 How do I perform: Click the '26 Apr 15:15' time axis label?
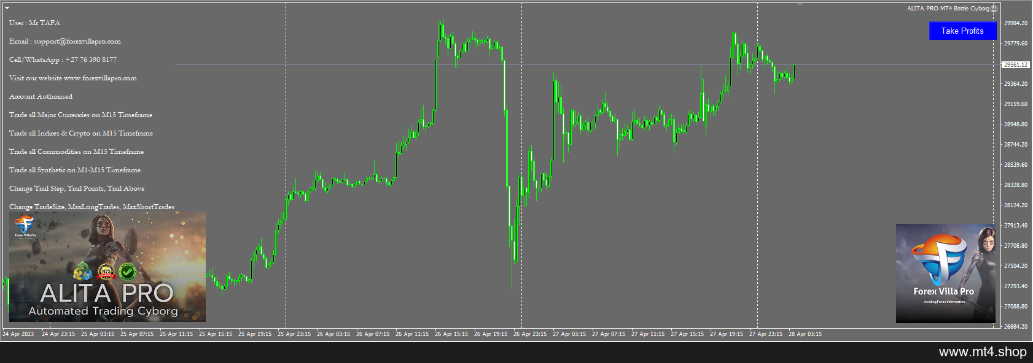click(451, 334)
